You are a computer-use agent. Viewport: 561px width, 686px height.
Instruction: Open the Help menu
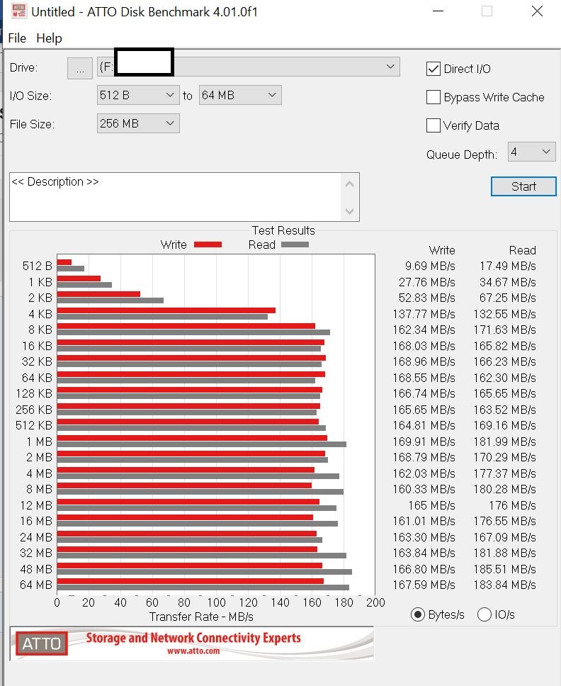point(49,38)
